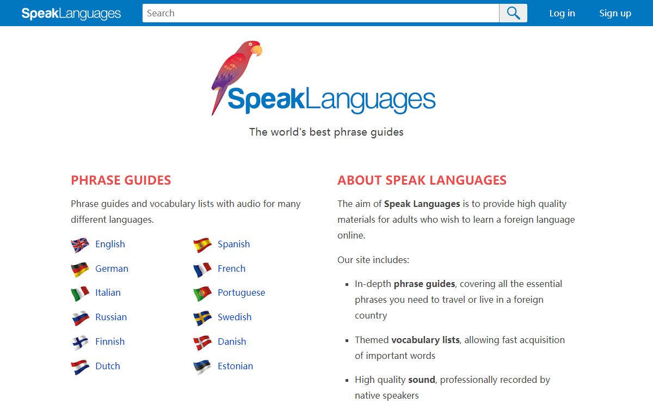653x403 pixels.
Task: Click the French flag icon
Action: pos(202,269)
